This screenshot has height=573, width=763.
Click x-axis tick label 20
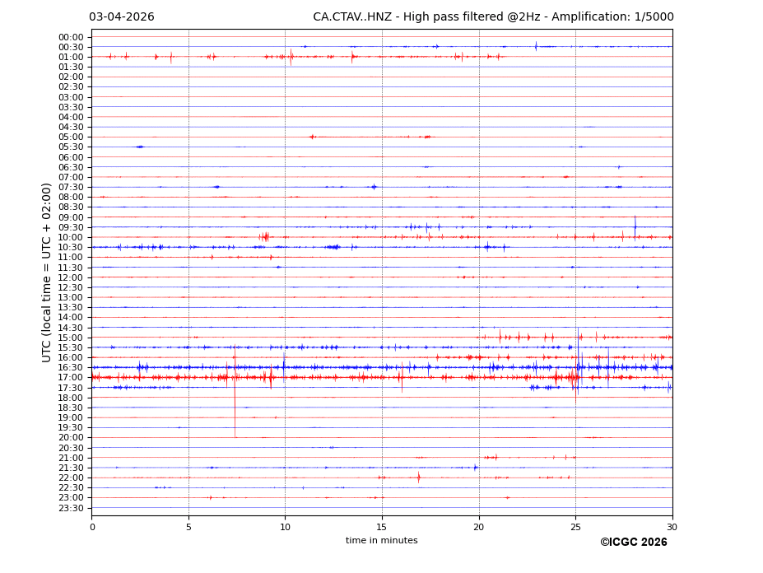pos(479,527)
